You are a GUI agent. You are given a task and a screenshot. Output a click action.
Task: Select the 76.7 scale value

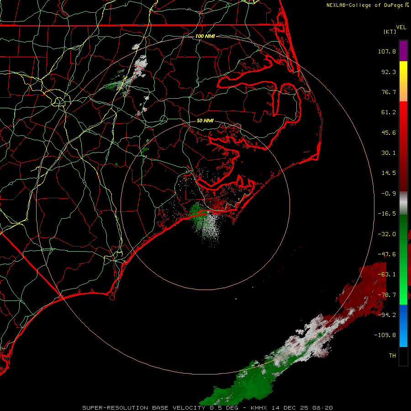point(389,92)
